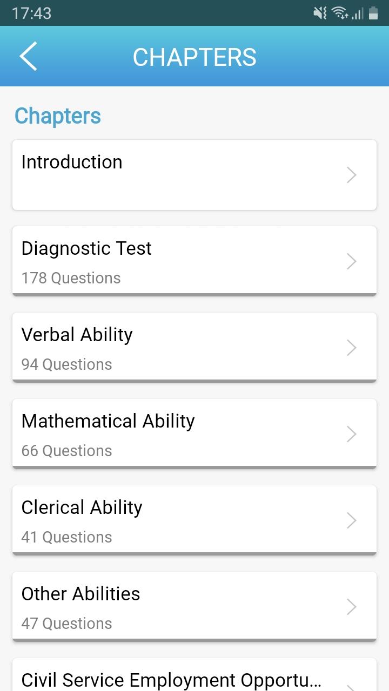Viewport: 389px width, 691px height.
Task: Select the Verbal Ability chapter title
Action: coord(77,335)
